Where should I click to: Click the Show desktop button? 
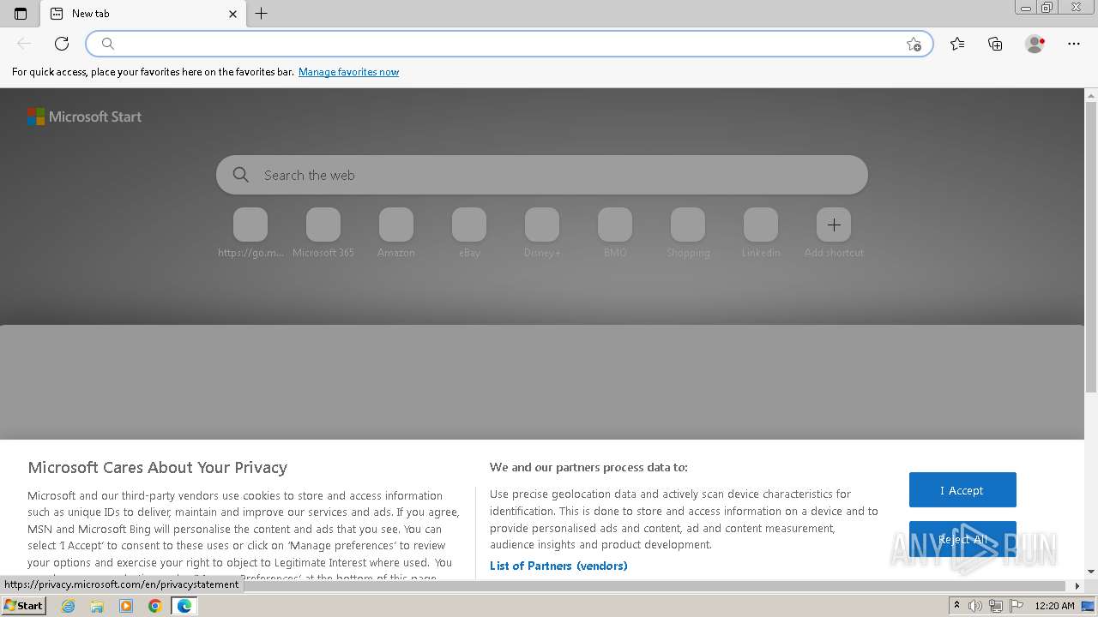coord(1089,606)
